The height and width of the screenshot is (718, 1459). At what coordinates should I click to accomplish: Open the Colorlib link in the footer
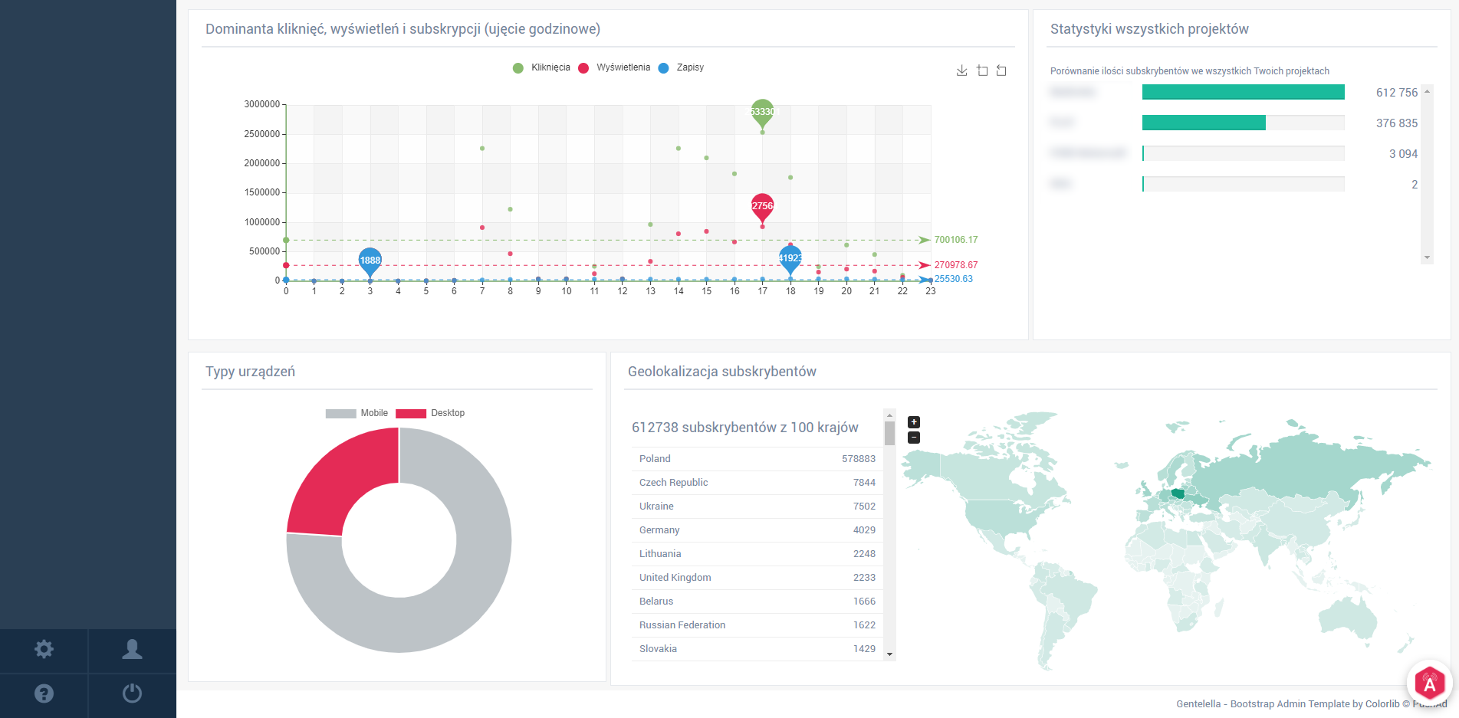tap(1382, 704)
